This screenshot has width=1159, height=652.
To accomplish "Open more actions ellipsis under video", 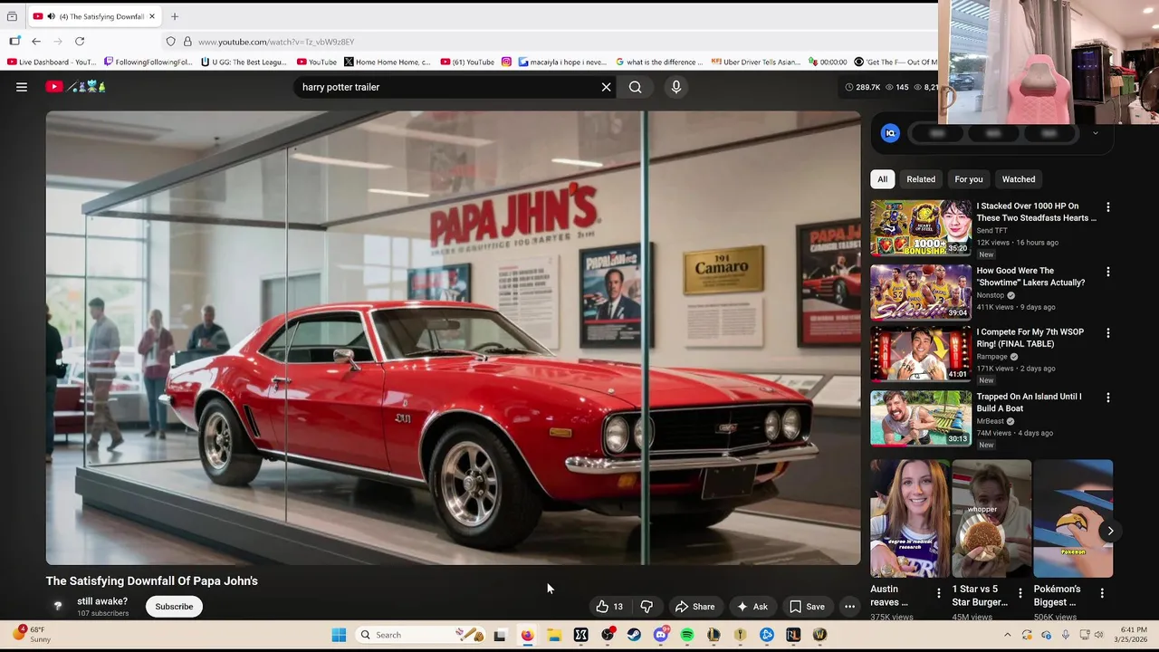I will [x=849, y=607].
